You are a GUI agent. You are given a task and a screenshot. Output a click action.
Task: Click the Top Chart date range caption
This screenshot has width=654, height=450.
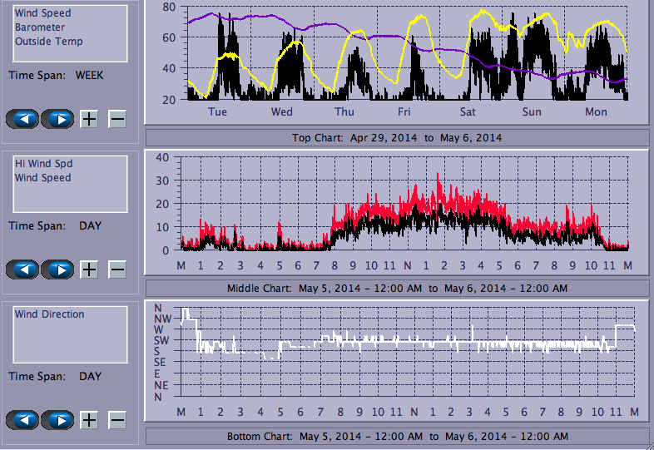click(x=397, y=137)
